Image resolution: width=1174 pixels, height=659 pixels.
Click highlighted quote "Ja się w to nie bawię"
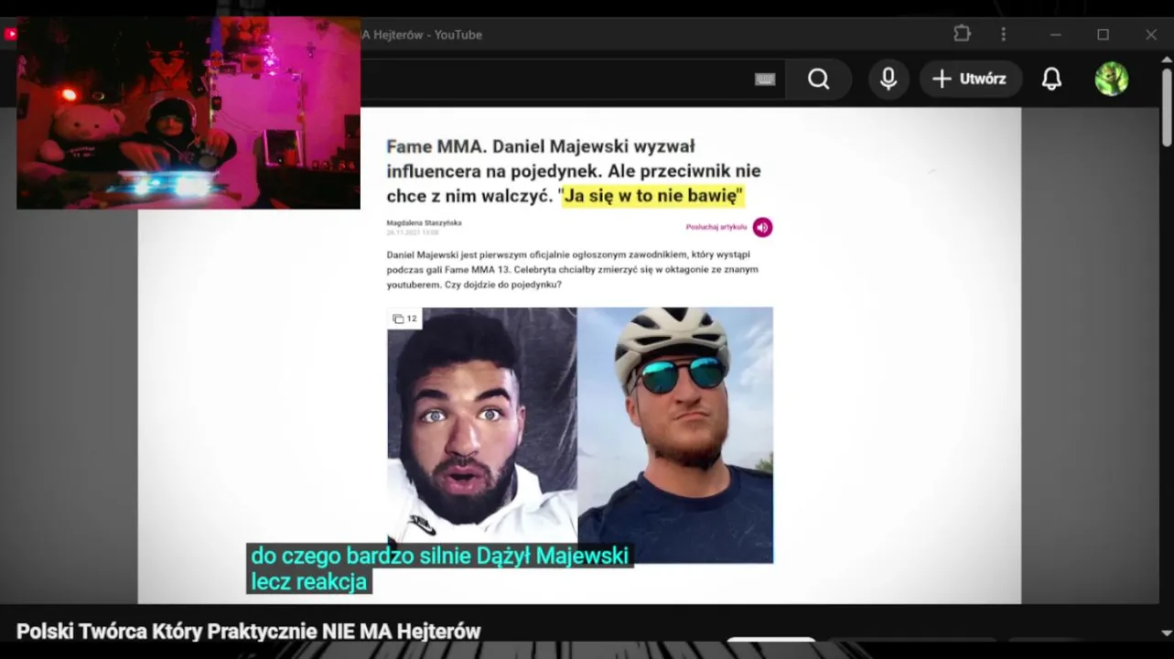click(653, 196)
